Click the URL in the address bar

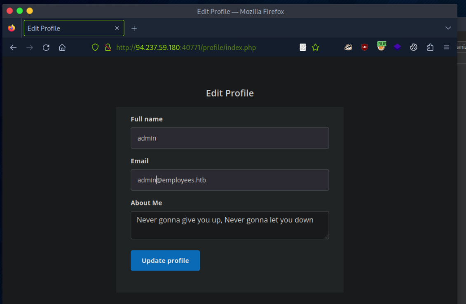[186, 47]
